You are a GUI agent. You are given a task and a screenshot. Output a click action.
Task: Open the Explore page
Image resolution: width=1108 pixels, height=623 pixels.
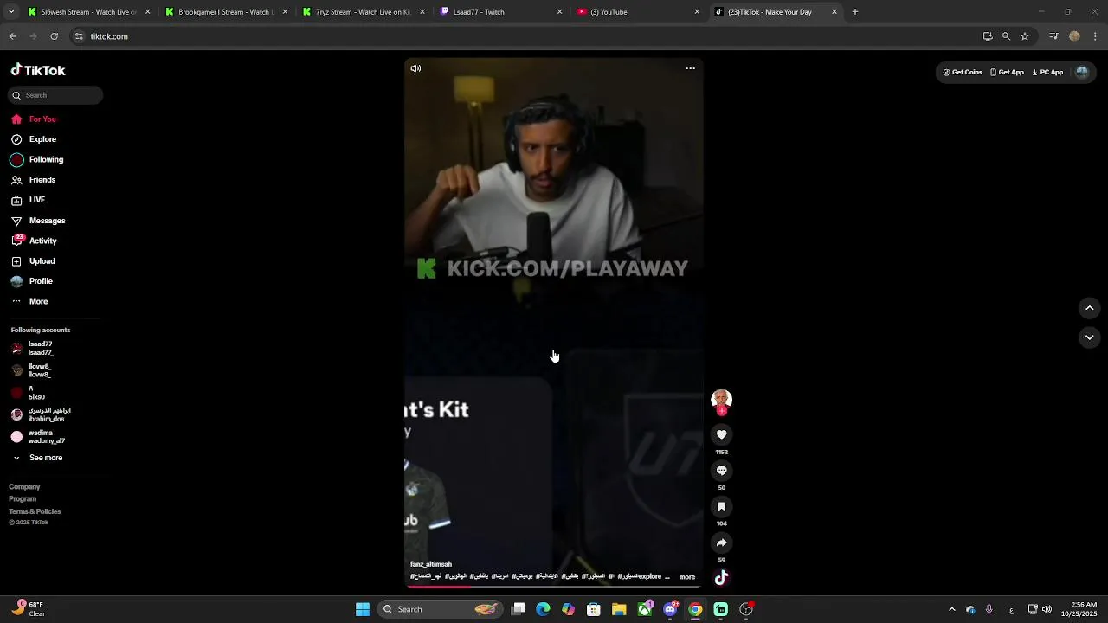click(x=34, y=139)
